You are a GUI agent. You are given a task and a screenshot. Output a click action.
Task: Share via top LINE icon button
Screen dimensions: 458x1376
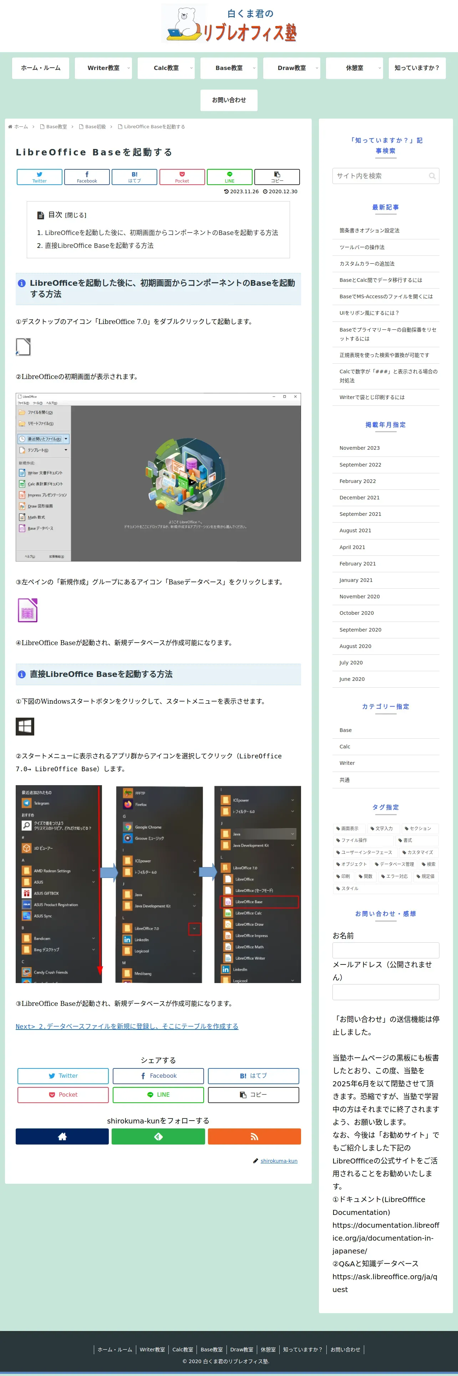point(229,177)
